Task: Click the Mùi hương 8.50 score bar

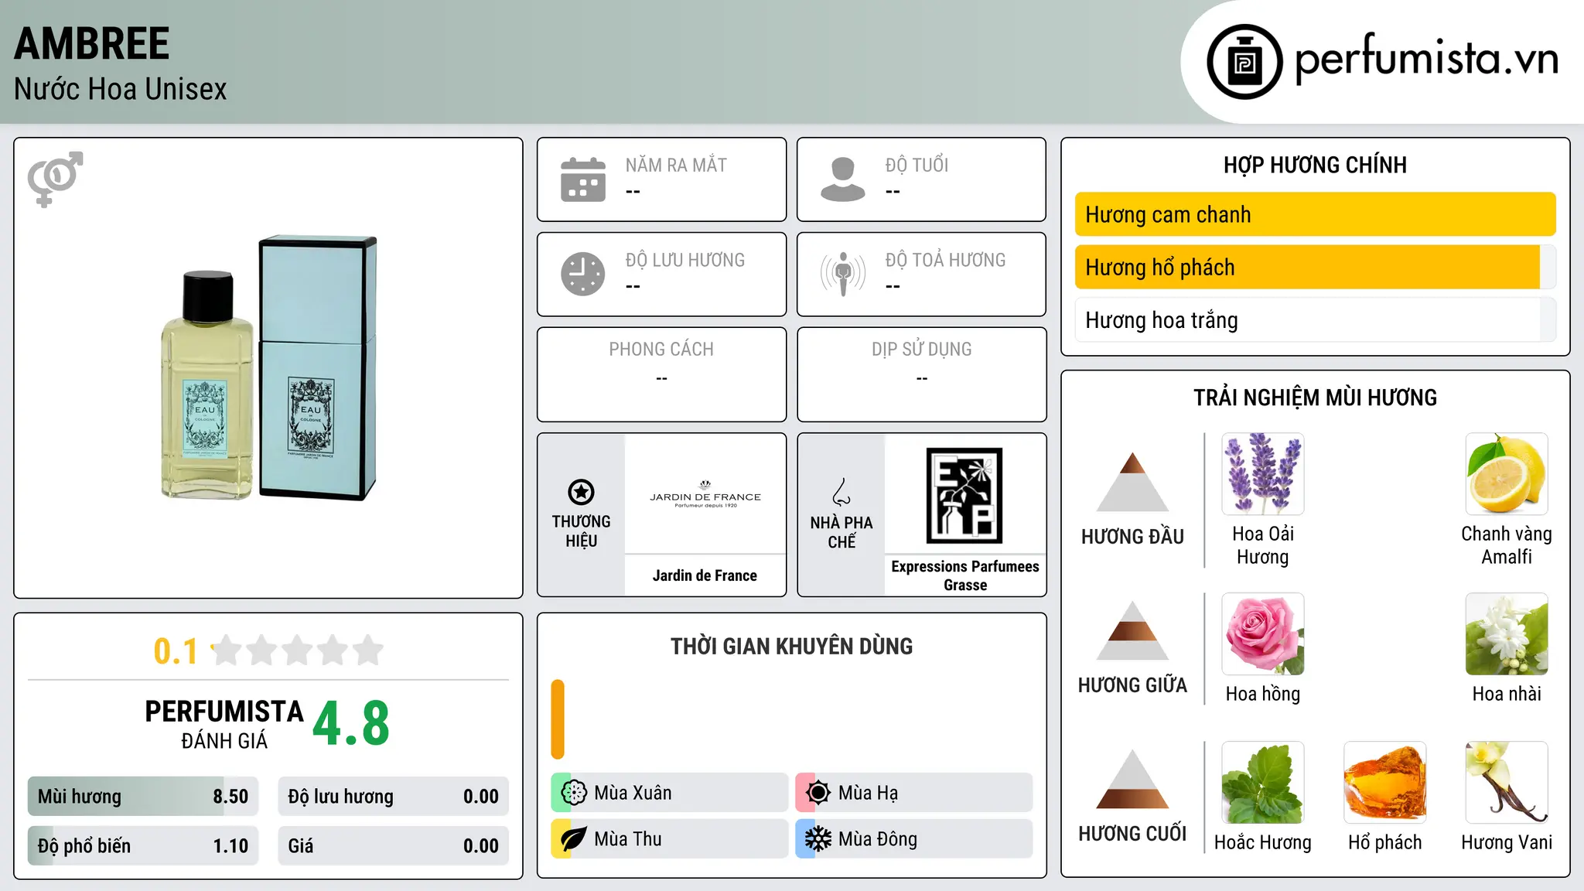Action: click(x=143, y=797)
